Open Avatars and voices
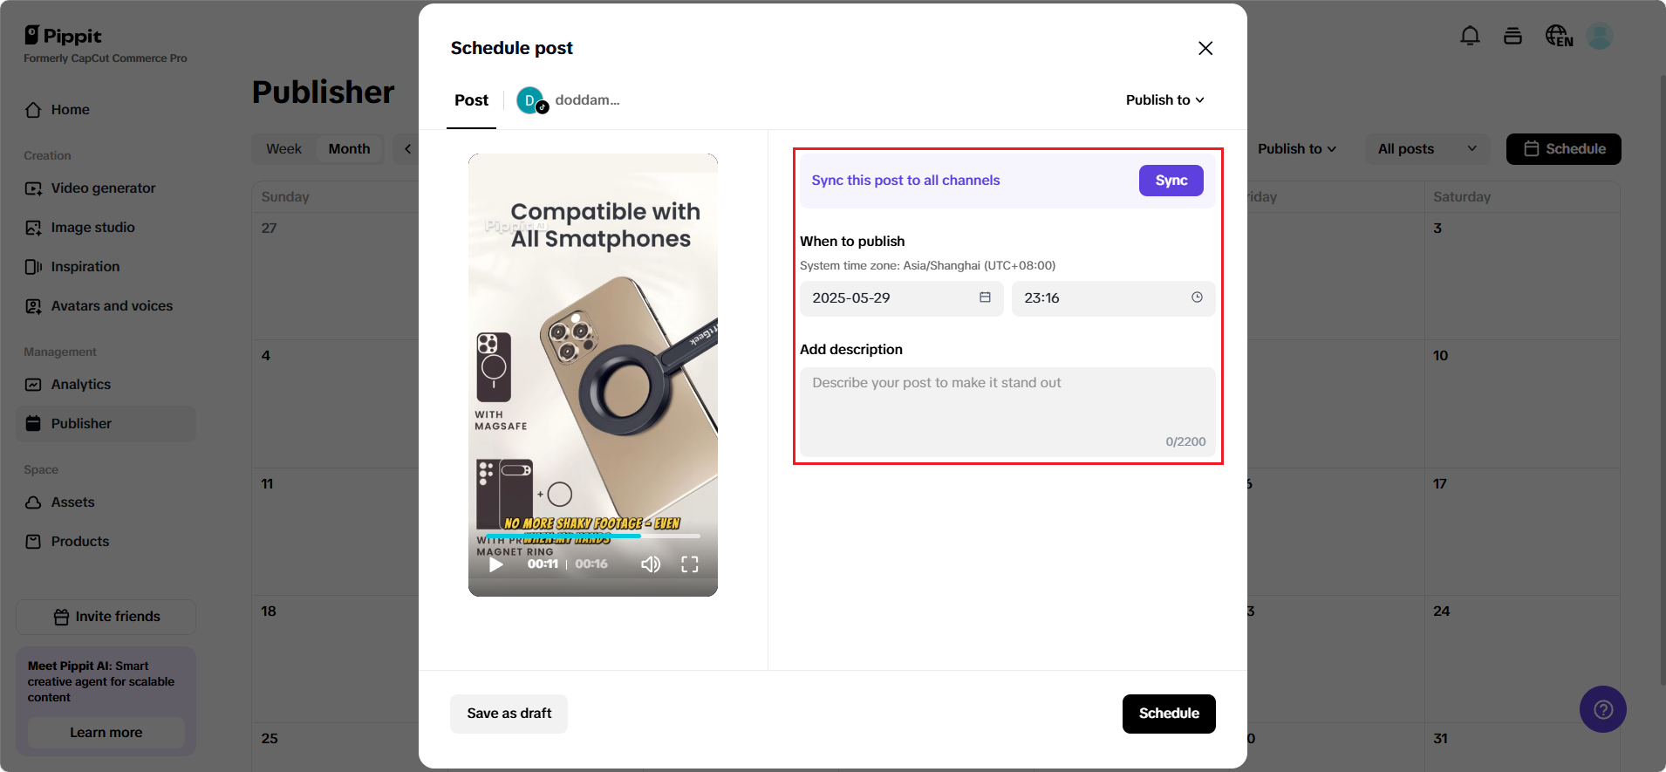 pos(111,305)
